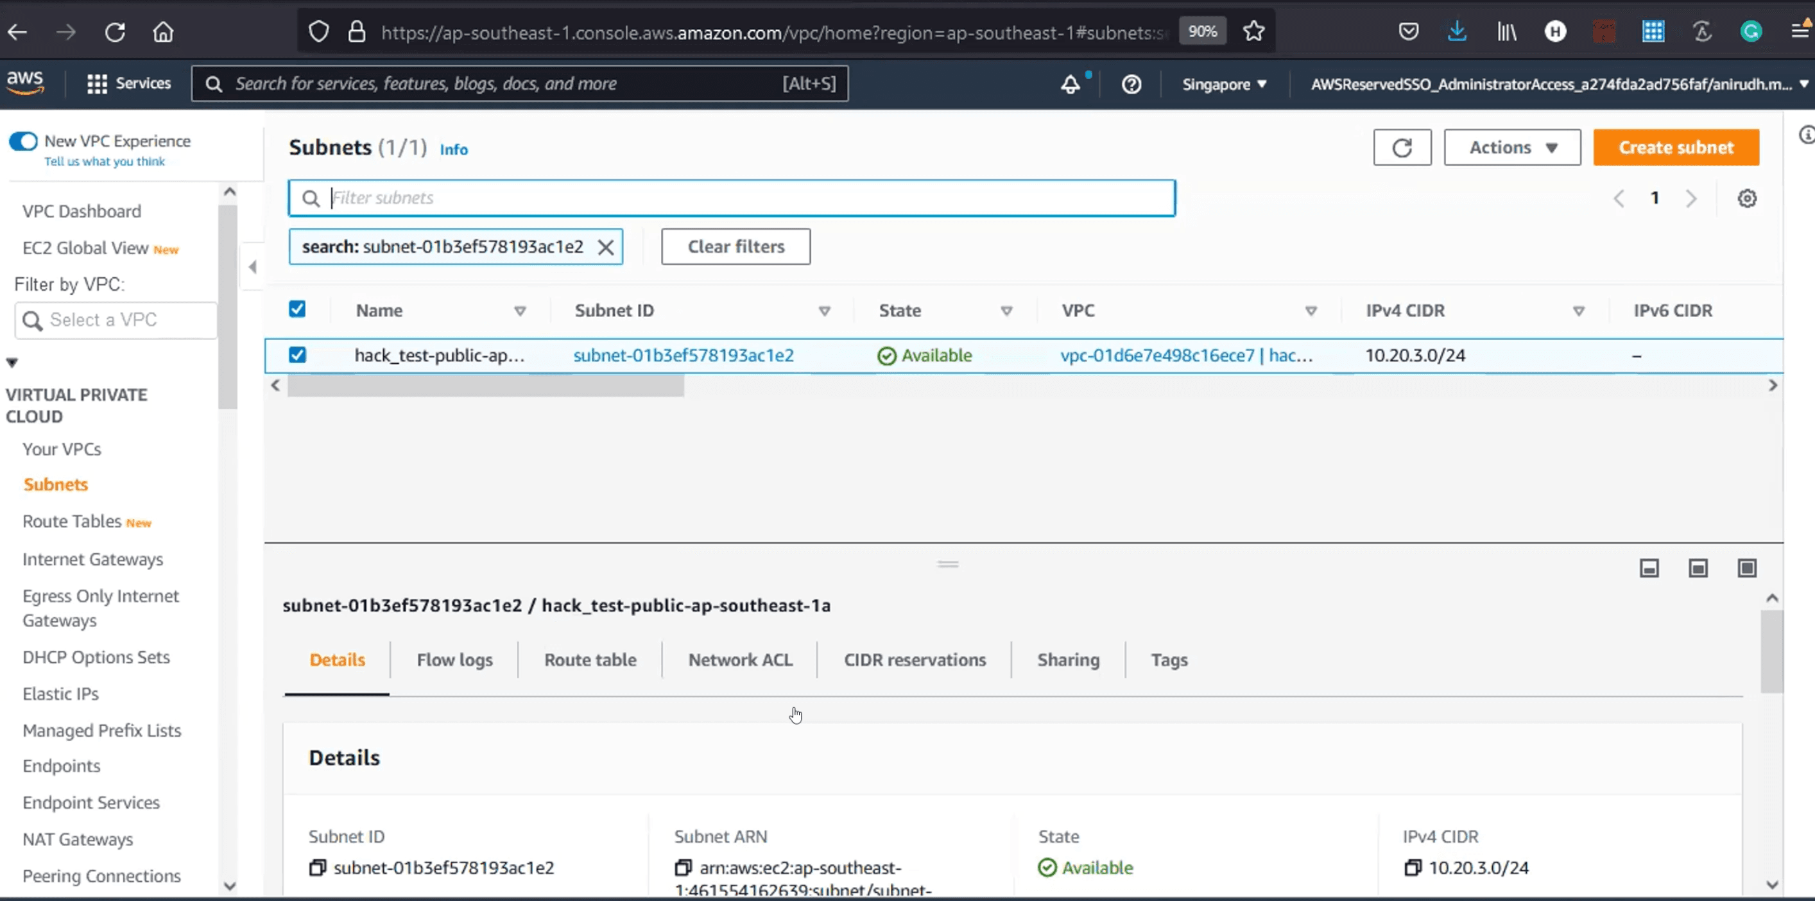Save page to Pocket
Viewport: 1815px width, 901px height.
(x=1409, y=31)
